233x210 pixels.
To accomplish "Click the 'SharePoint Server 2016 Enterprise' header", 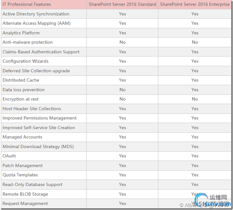I will point(195,4).
